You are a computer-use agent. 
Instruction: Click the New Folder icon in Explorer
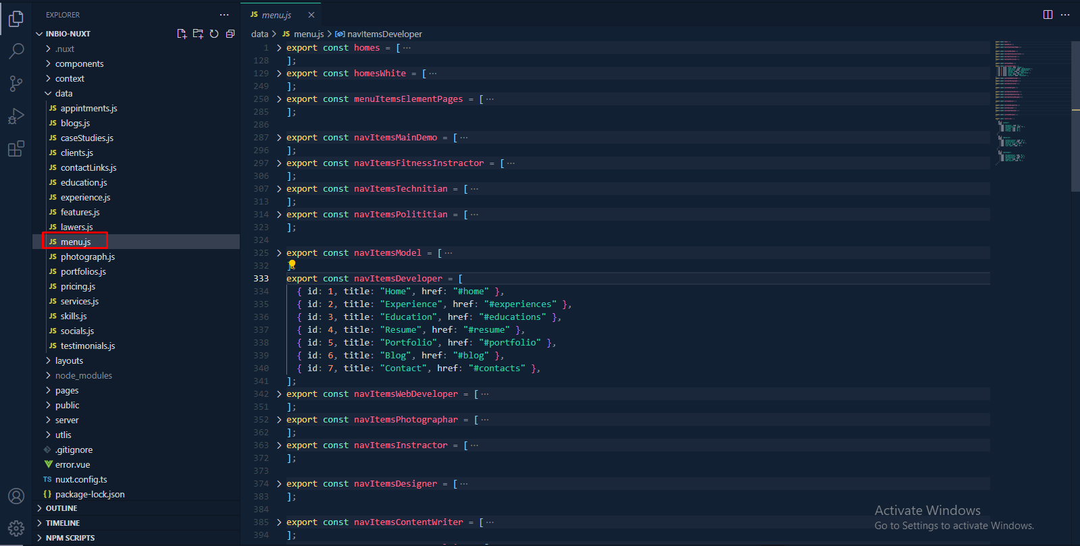click(198, 34)
